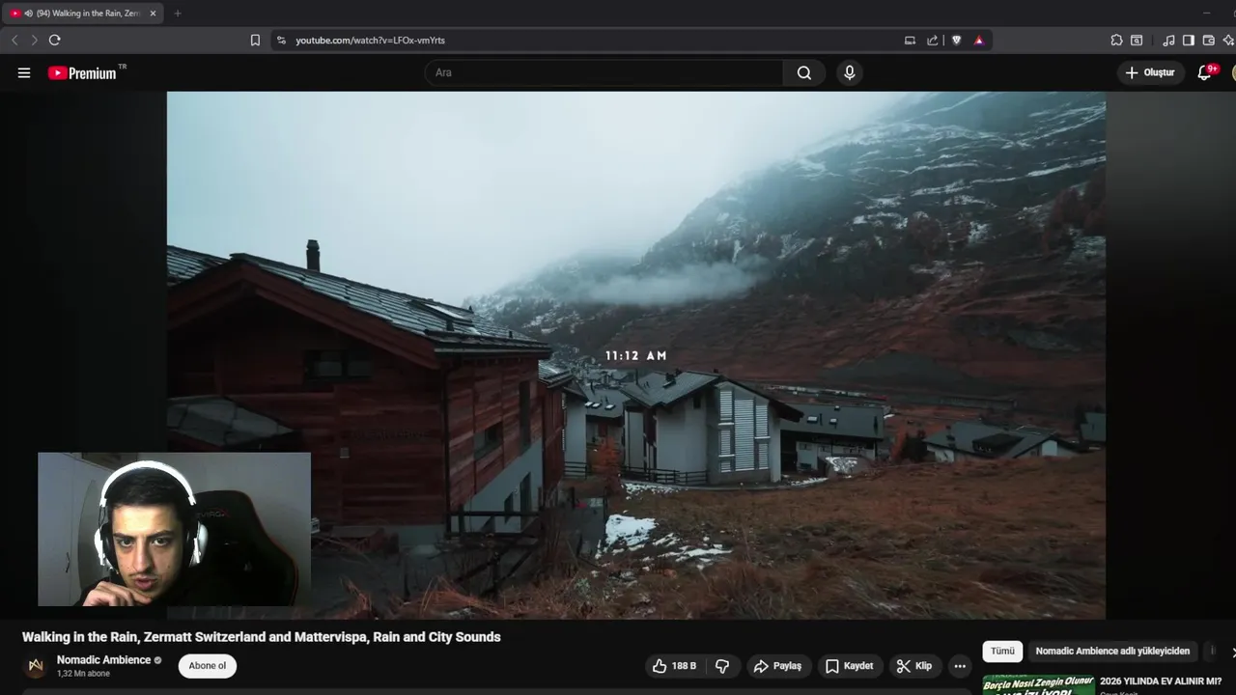Open the Leo AI sparkle icon
1236x695 pixels.
(1228, 40)
